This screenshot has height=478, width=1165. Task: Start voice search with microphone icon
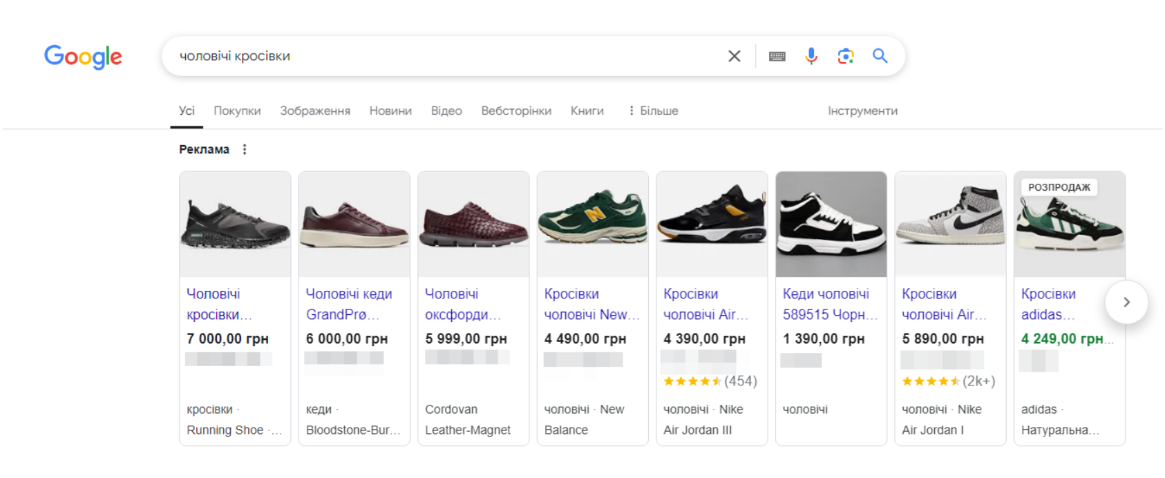tap(811, 56)
